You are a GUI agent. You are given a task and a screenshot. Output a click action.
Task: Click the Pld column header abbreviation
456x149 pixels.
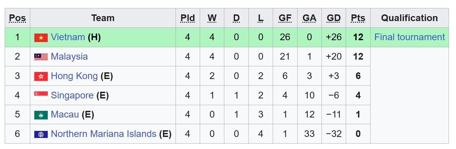pyautogui.click(x=188, y=18)
